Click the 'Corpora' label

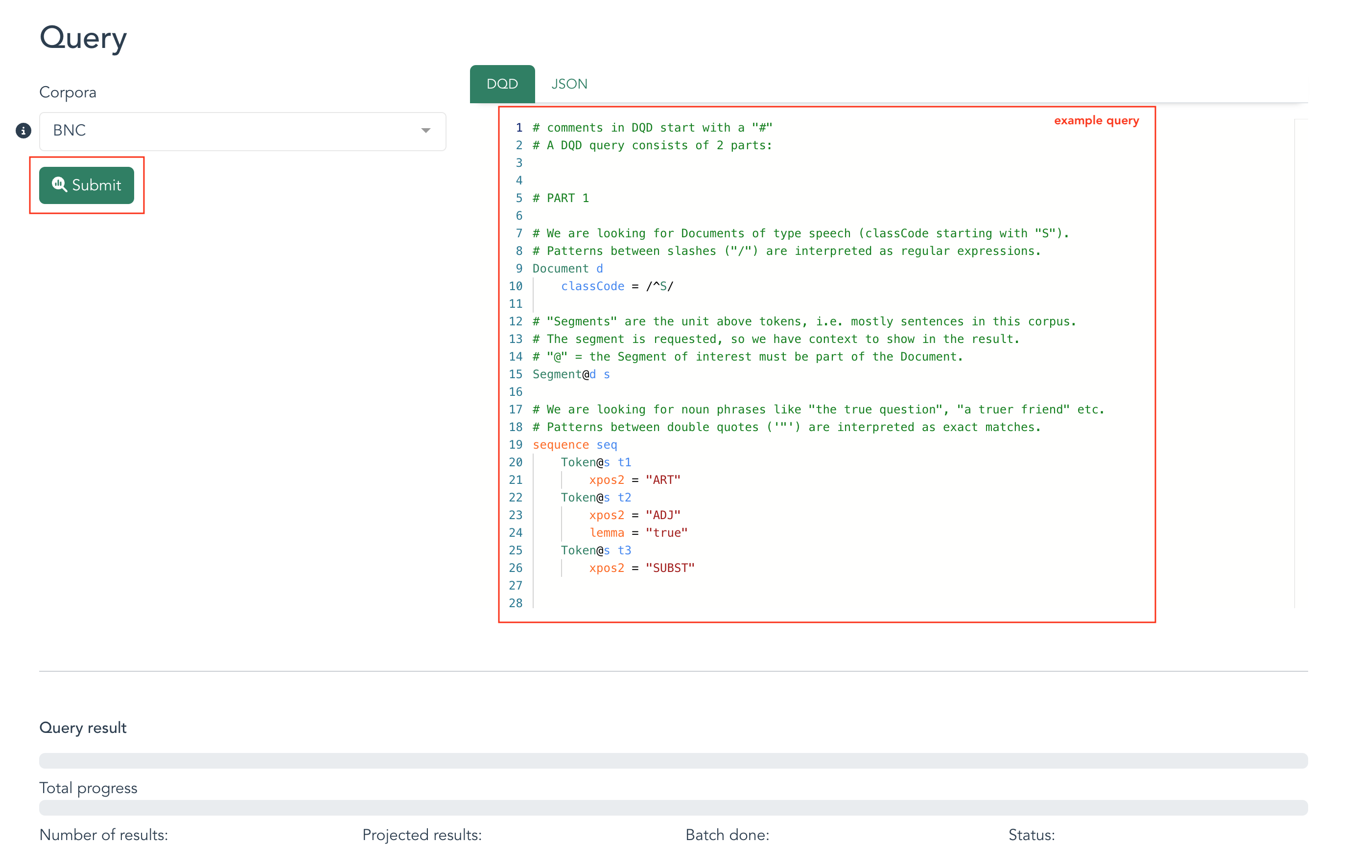(68, 92)
